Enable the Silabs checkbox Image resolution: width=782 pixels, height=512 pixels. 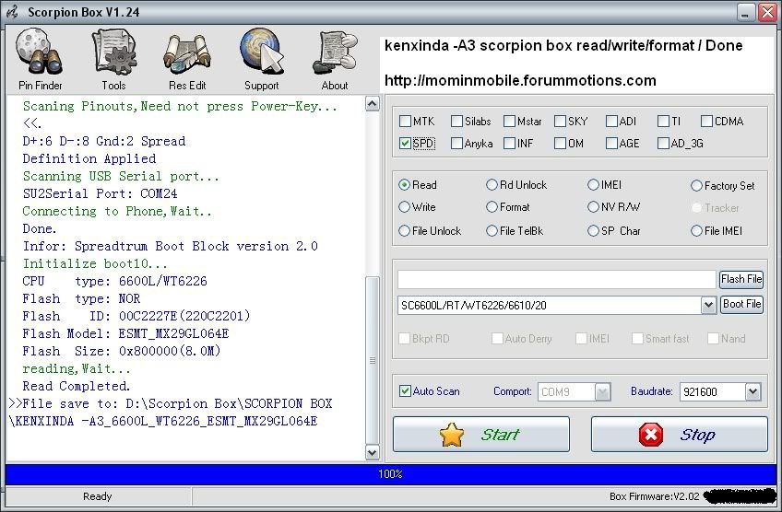[456, 122]
